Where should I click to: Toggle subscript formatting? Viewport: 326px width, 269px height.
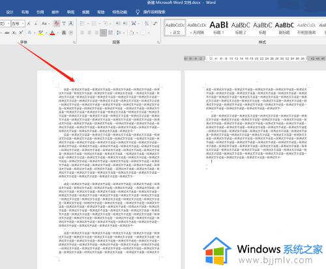click(x=14, y=33)
